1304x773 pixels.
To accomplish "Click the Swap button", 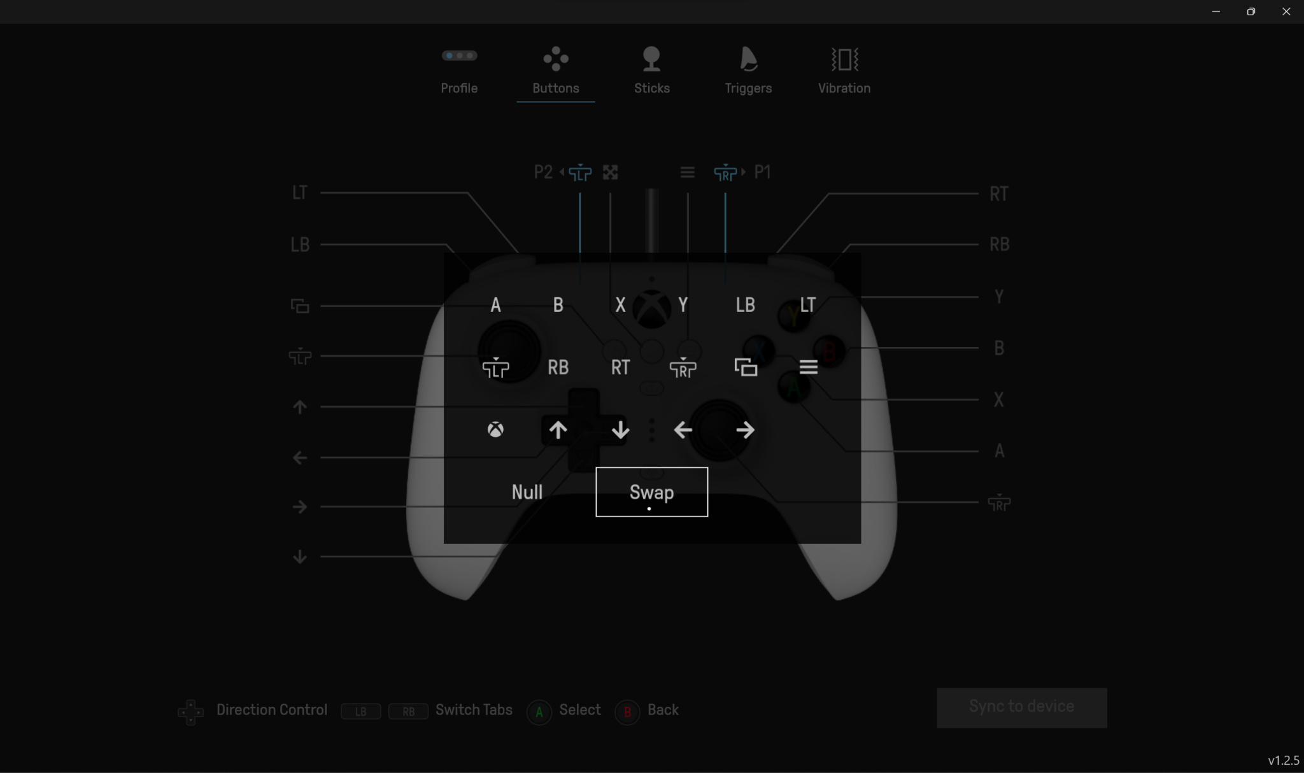I will coord(651,492).
